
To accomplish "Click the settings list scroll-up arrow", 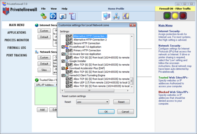I will point(132,36).
